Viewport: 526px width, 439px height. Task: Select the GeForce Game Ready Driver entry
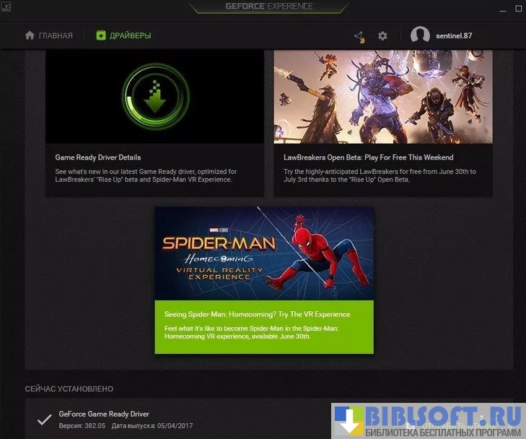(104, 414)
